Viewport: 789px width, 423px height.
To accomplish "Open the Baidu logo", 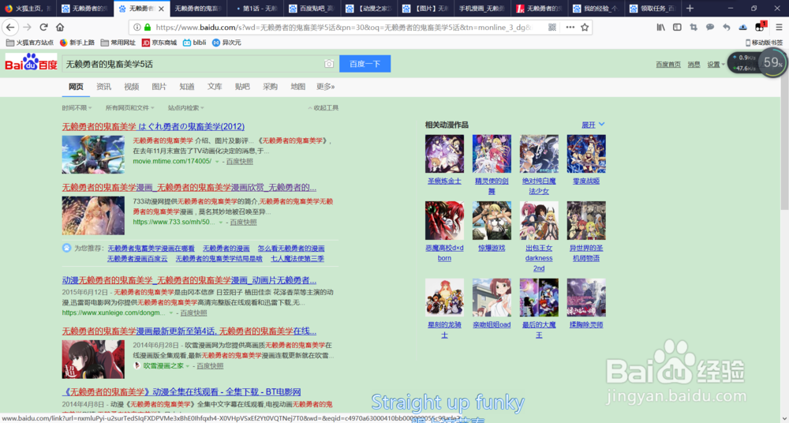I will click(32, 63).
